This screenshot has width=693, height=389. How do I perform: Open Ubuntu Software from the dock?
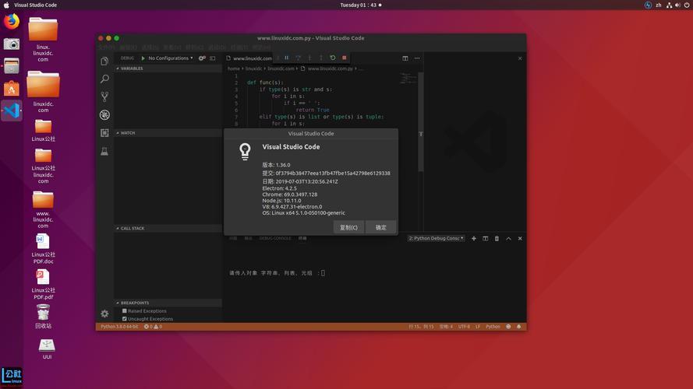12,89
